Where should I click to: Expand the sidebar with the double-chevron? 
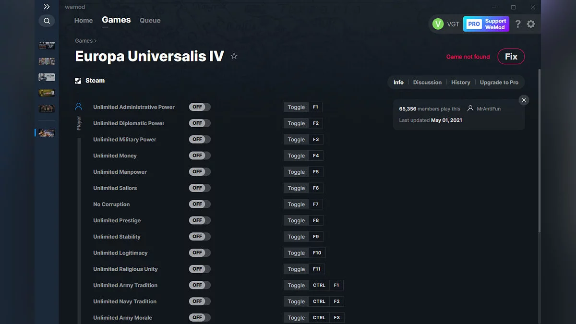pyautogui.click(x=46, y=7)
